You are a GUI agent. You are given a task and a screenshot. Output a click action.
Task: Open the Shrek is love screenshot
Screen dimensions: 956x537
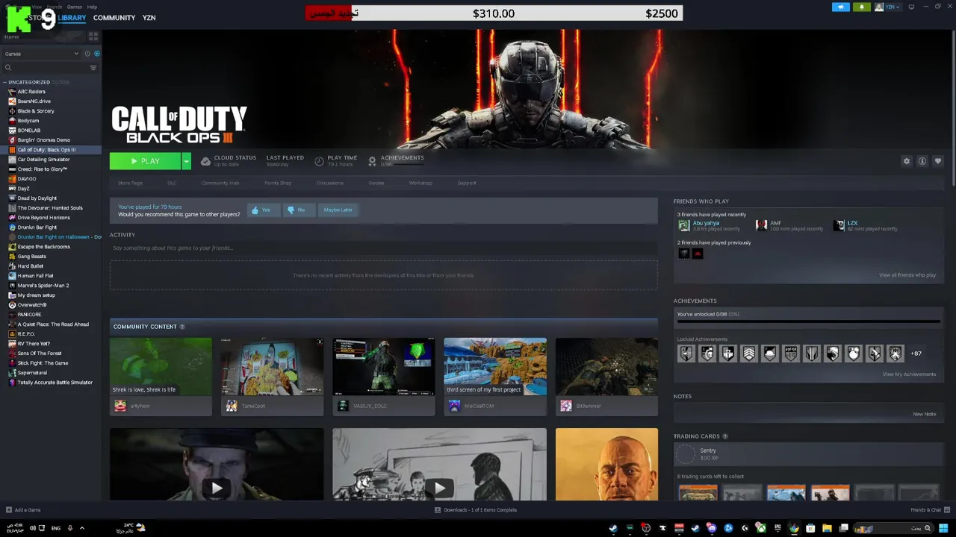(161, 366)
